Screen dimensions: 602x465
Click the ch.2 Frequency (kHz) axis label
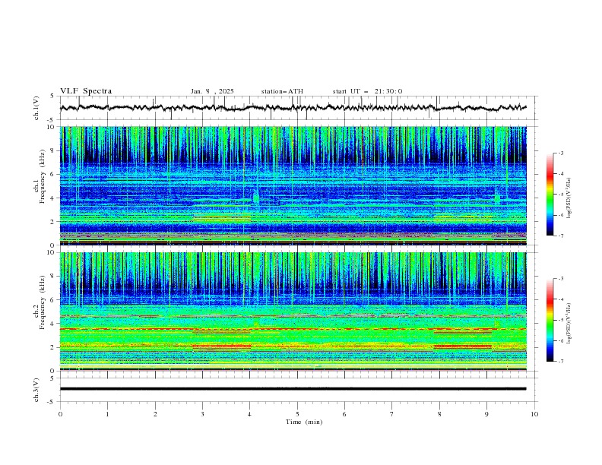(40, 302)
